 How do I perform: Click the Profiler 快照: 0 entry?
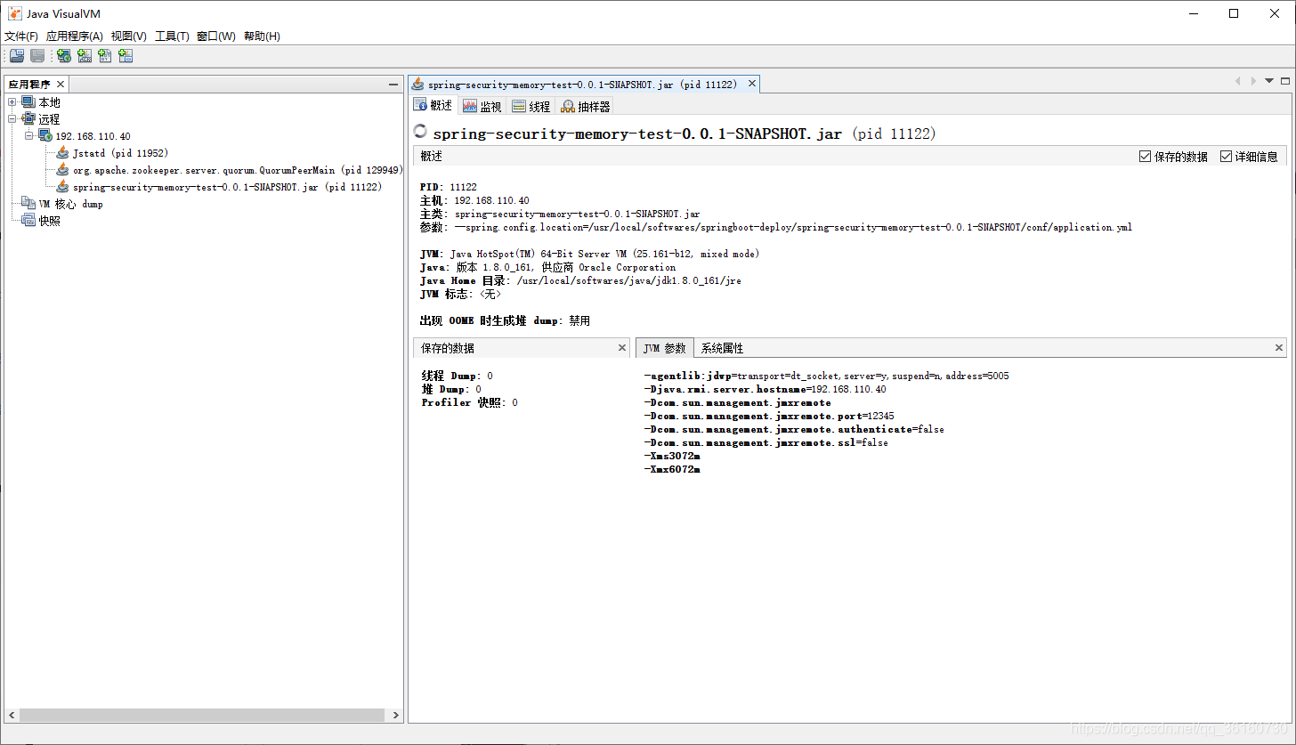coord(469,402)
